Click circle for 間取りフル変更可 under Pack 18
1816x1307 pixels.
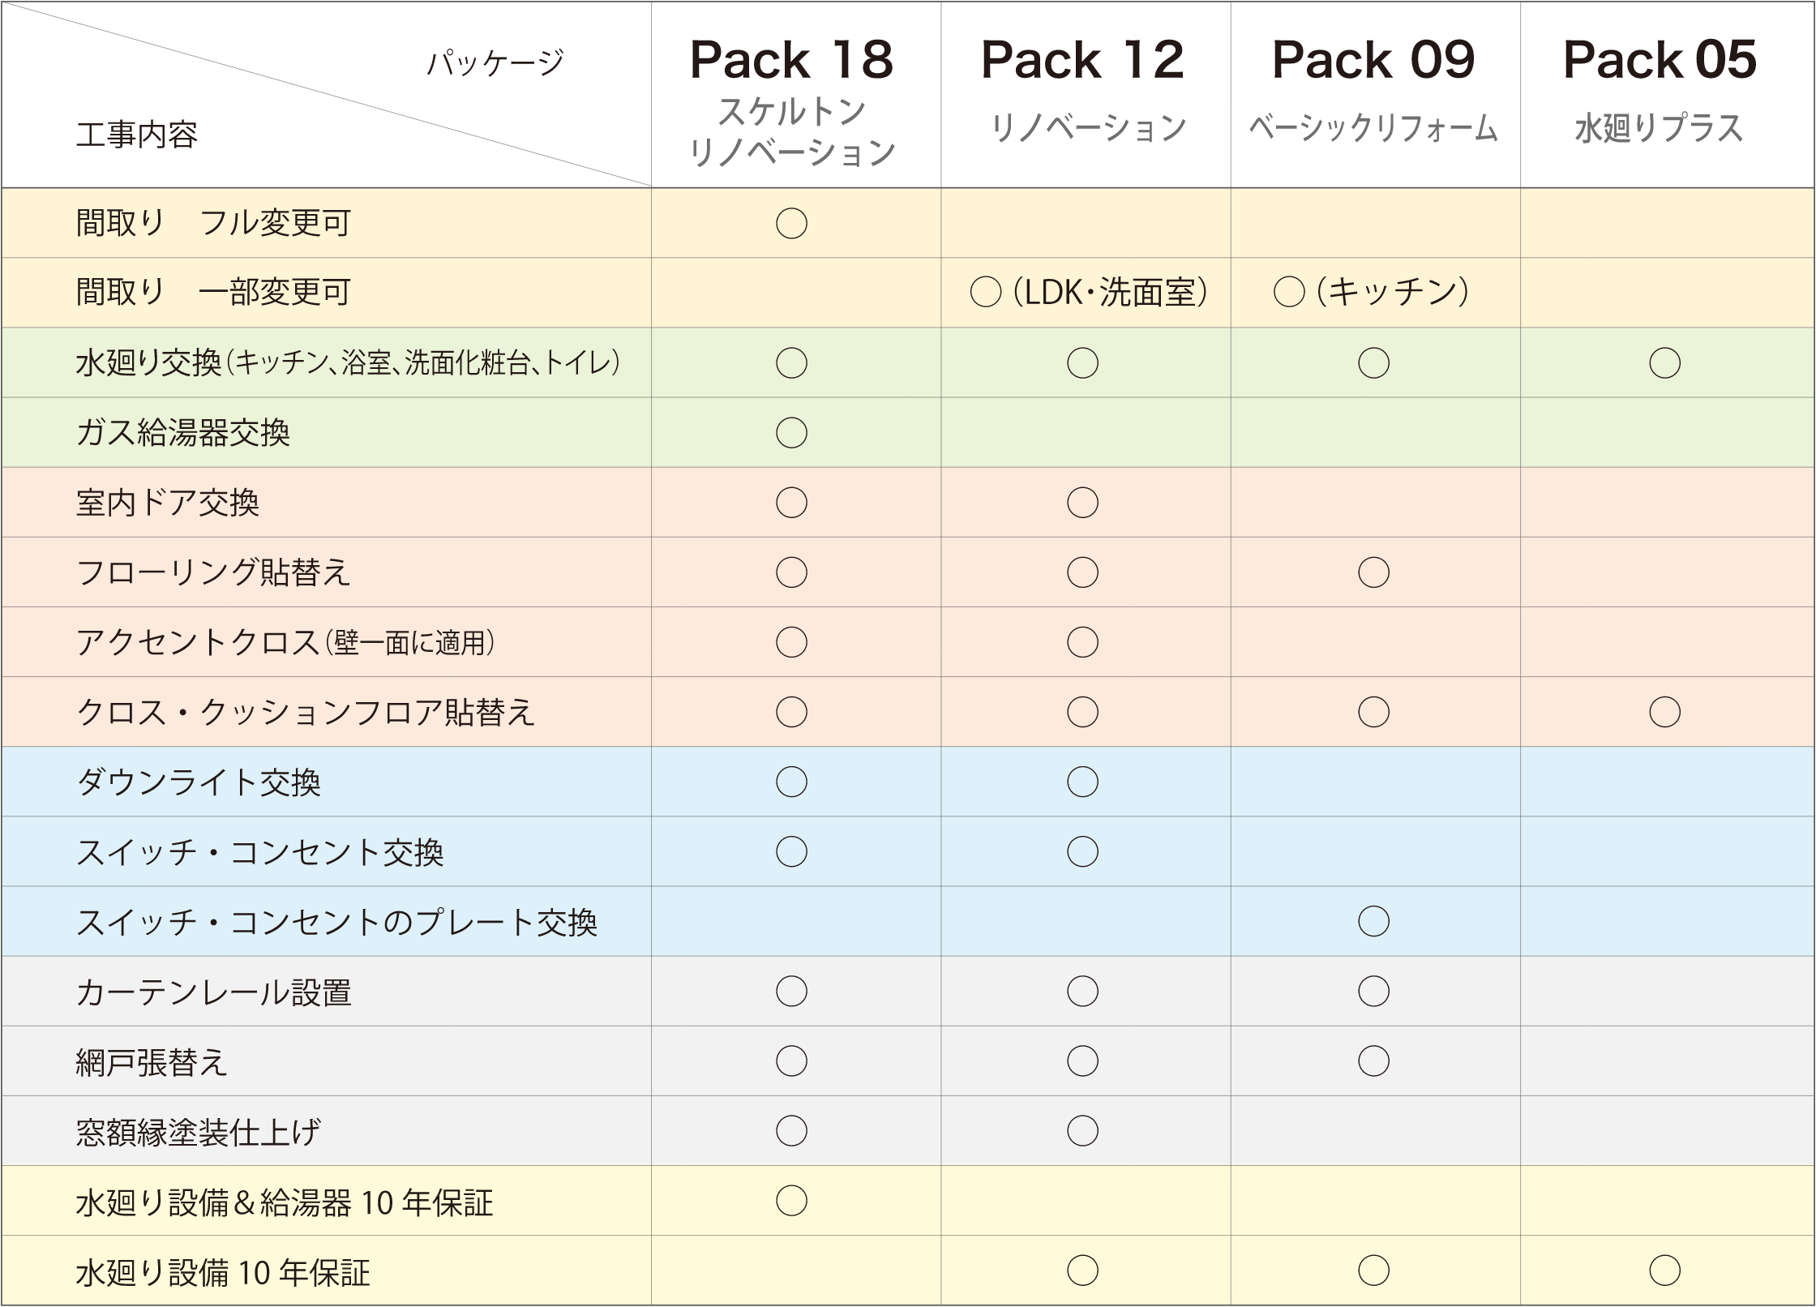[791, 223]
